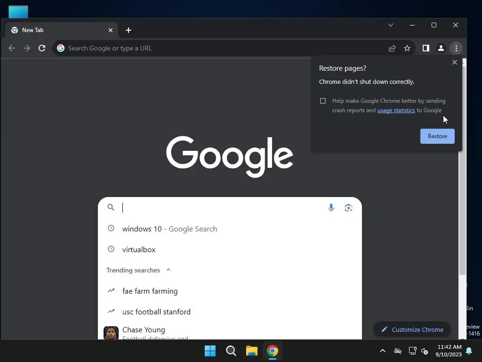The image size is (482, 362).
Task: Open the usage statistics link
Action: coord(396,110)
